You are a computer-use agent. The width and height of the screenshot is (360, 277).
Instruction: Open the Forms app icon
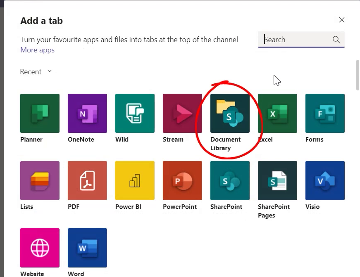[x=325, y=113]
